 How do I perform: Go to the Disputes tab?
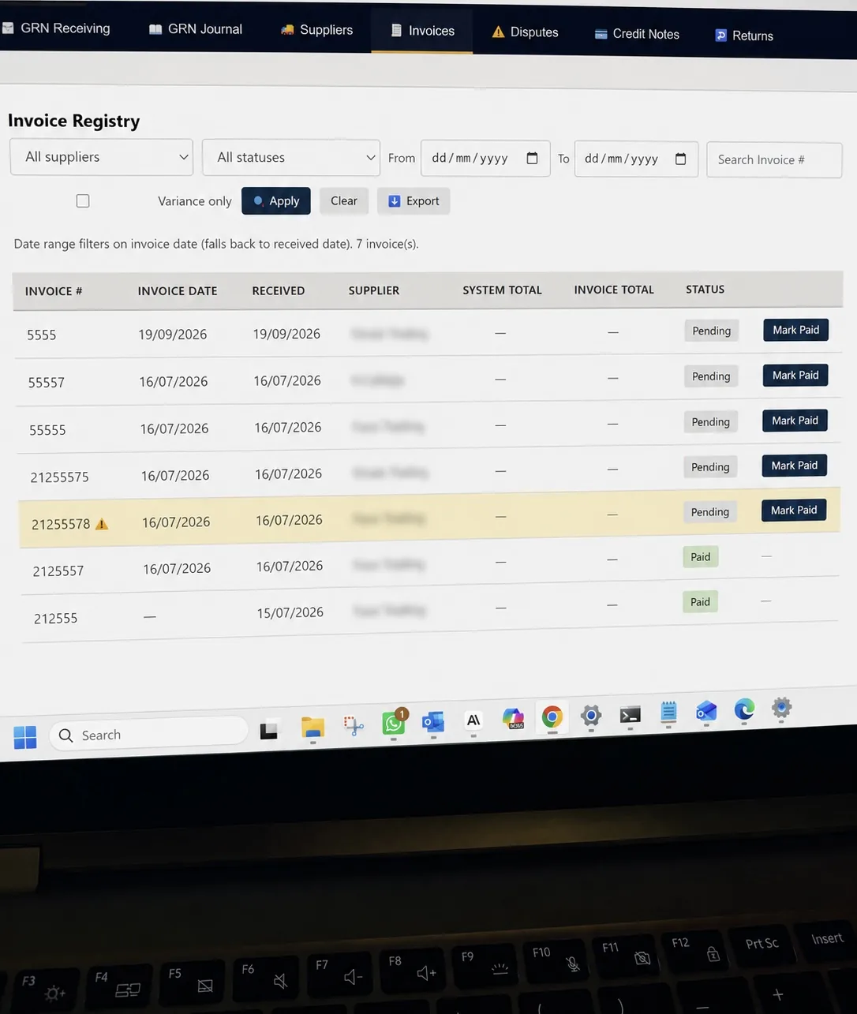coord(525,32)
